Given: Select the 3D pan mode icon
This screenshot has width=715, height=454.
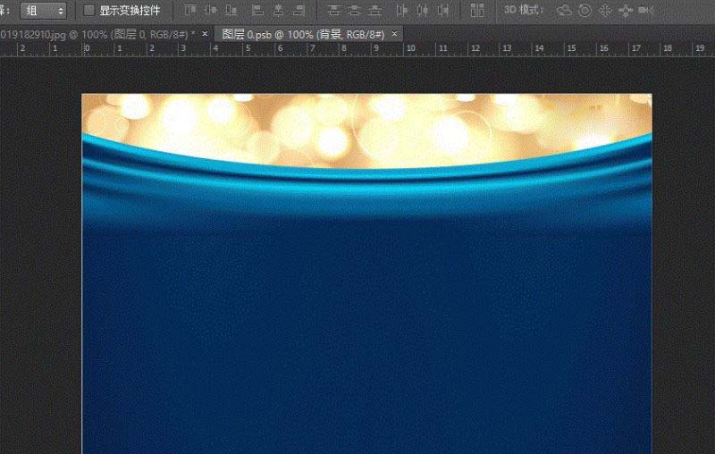Looking at the screenshot, I should [605, 10].
